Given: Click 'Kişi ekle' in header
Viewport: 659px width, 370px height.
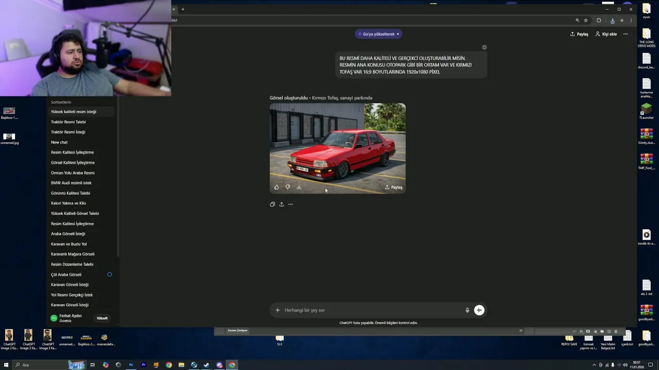Looking at the screenshot, I should coord(606,34).
